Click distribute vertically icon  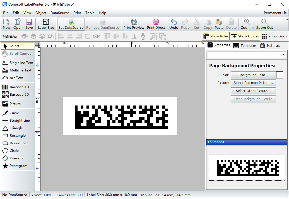tap(143, 36)
